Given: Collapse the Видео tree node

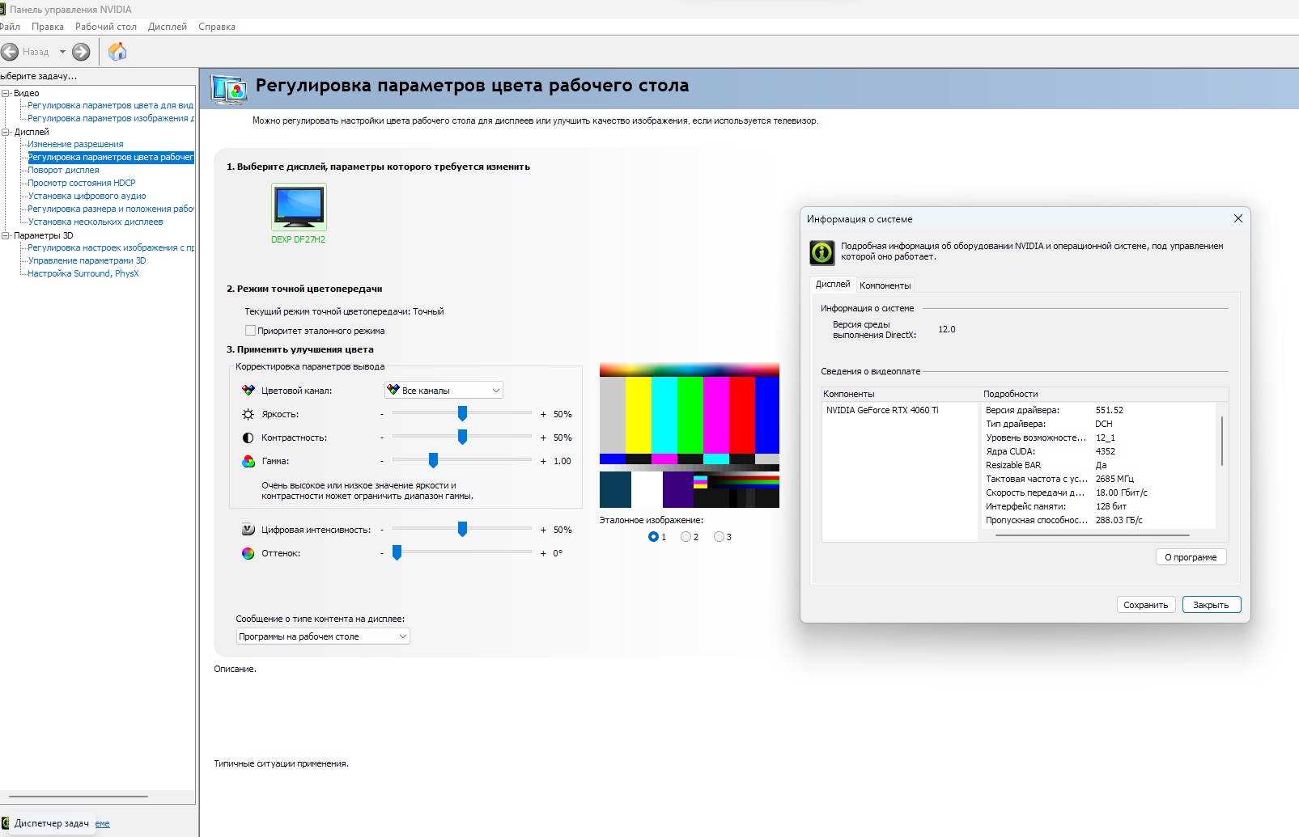Looking at the screenshot, I should point(6,93).
